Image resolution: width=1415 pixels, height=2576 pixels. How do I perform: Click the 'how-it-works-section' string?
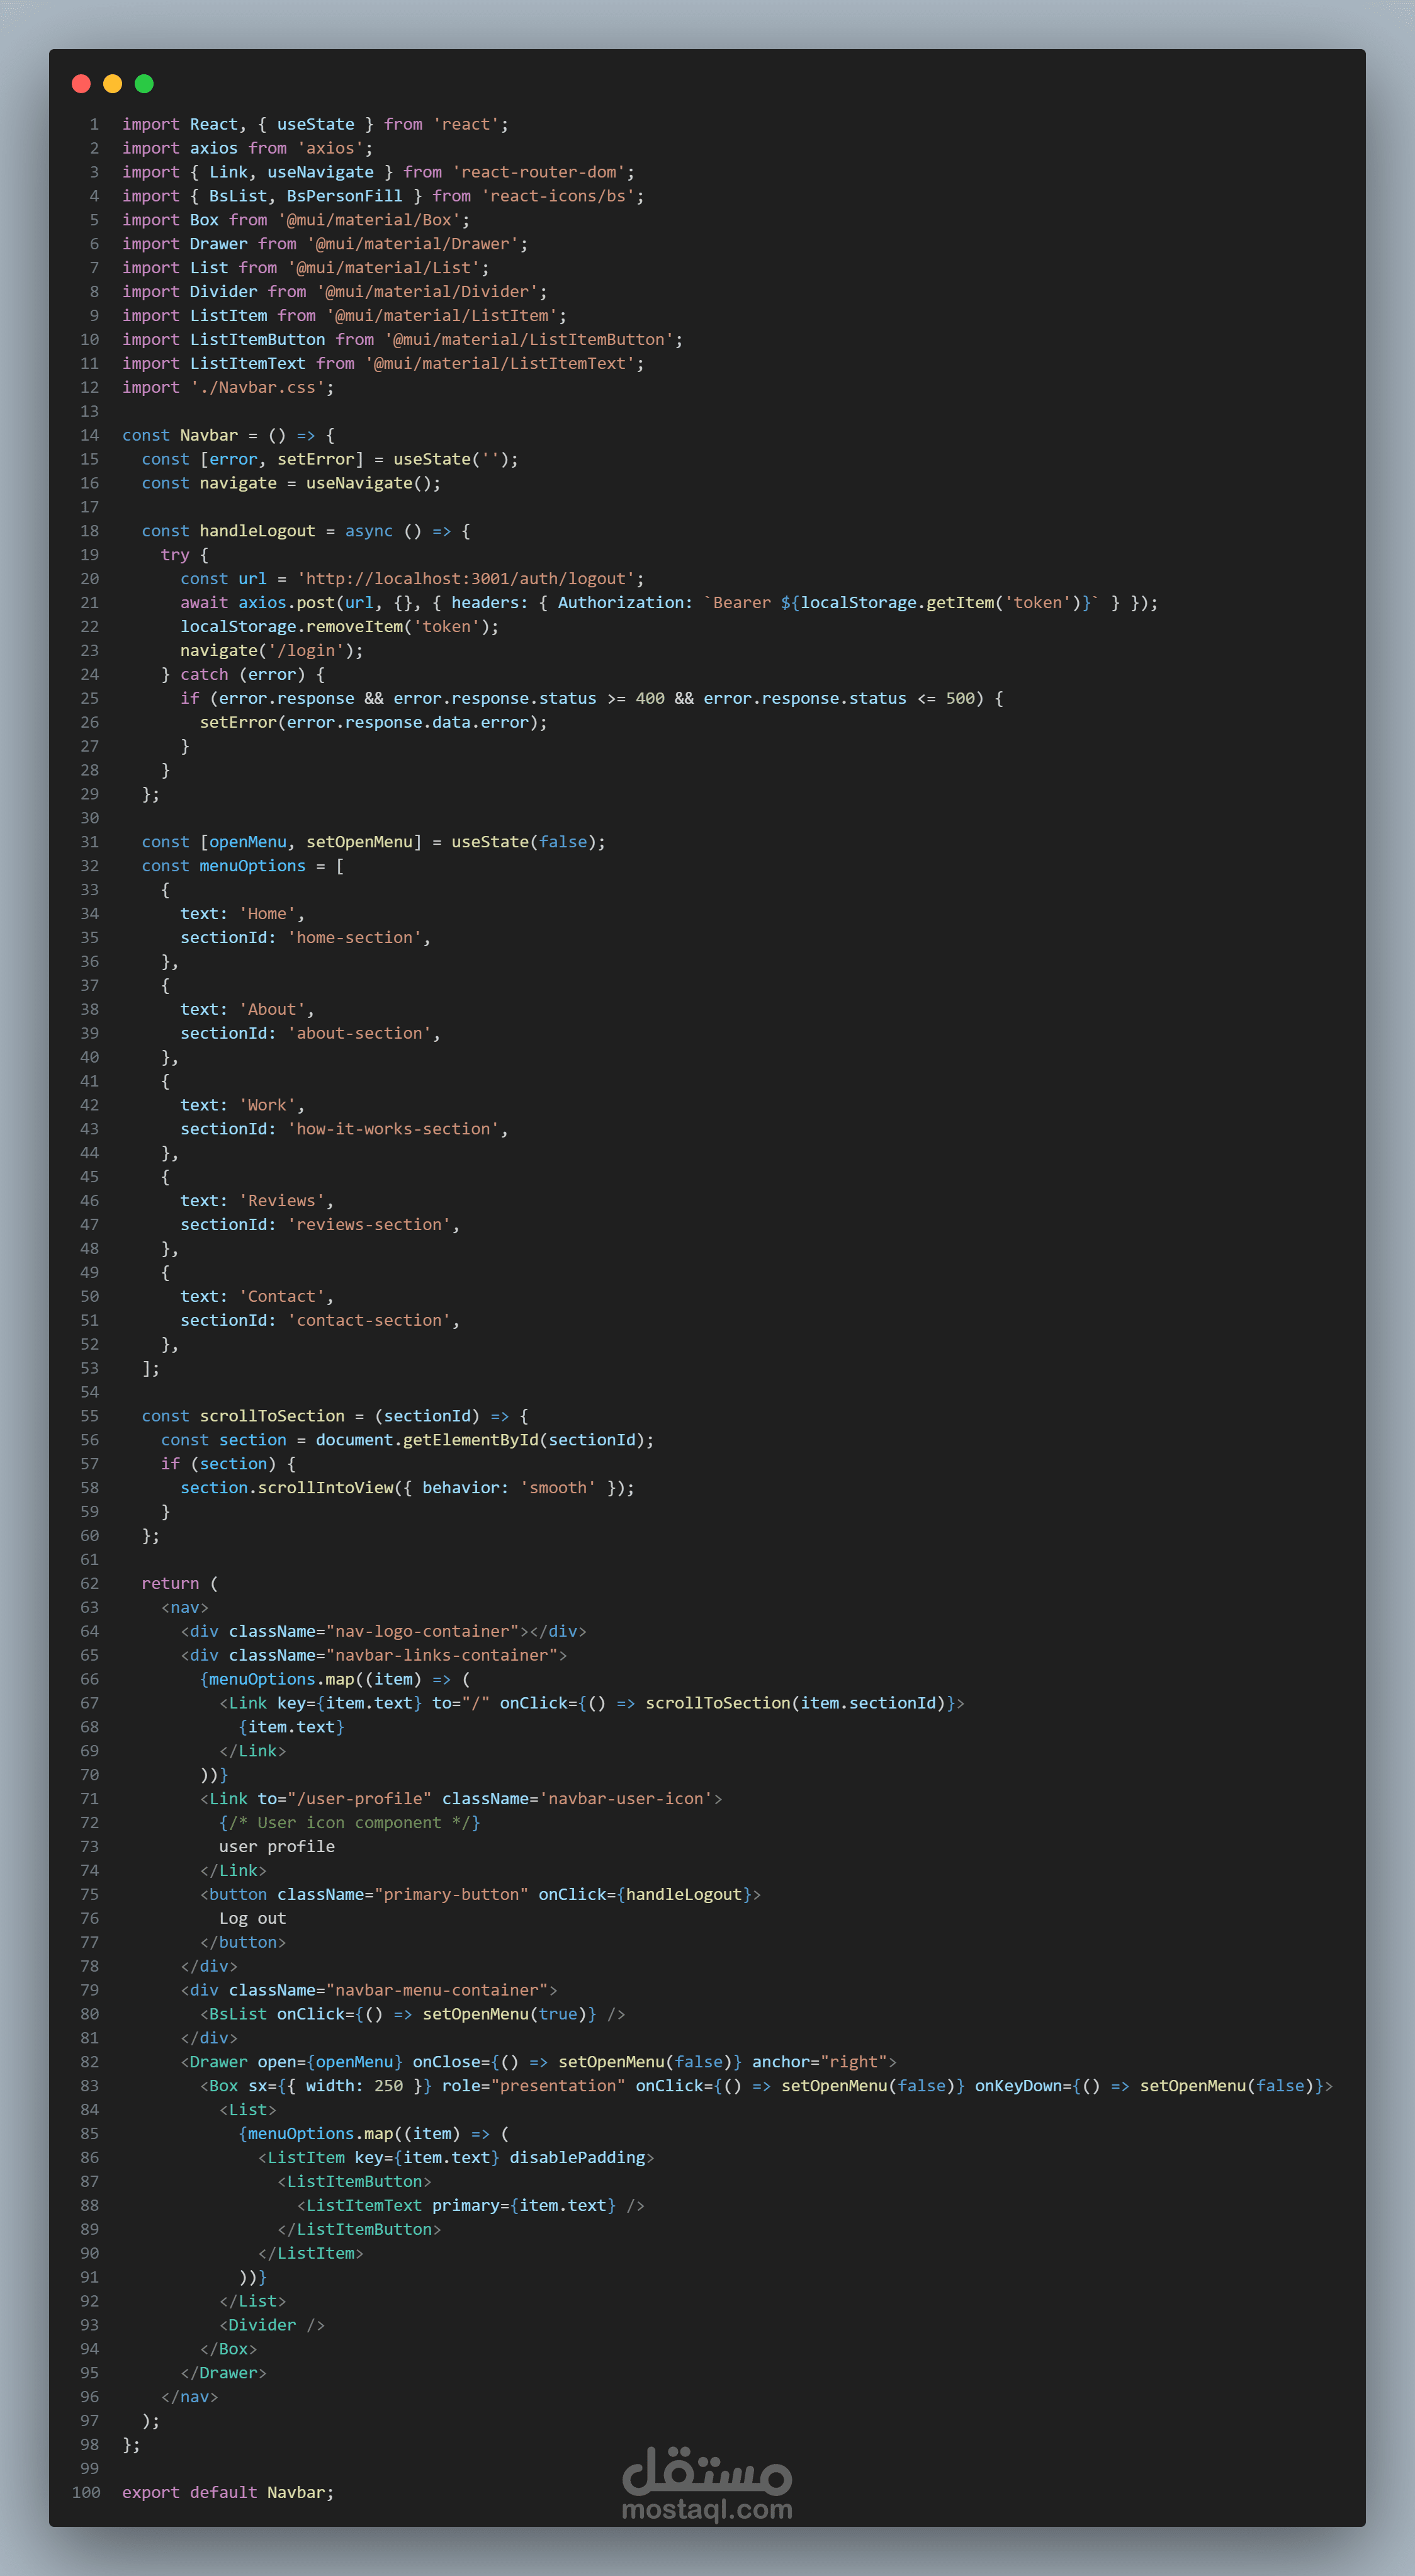[393, 1129]
